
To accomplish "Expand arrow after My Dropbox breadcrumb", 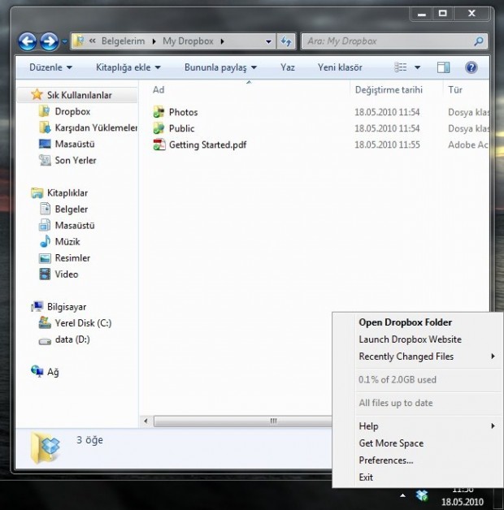I will [222, 41].
